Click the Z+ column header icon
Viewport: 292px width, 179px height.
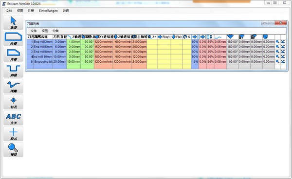152,37
